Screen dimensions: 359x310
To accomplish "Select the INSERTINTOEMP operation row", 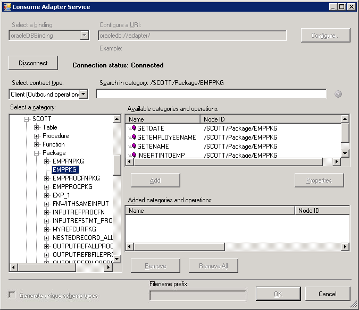I will [233, 154].
